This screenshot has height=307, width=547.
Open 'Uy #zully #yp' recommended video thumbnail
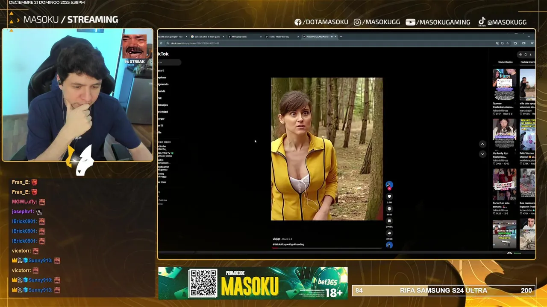[x=504, y=134]
